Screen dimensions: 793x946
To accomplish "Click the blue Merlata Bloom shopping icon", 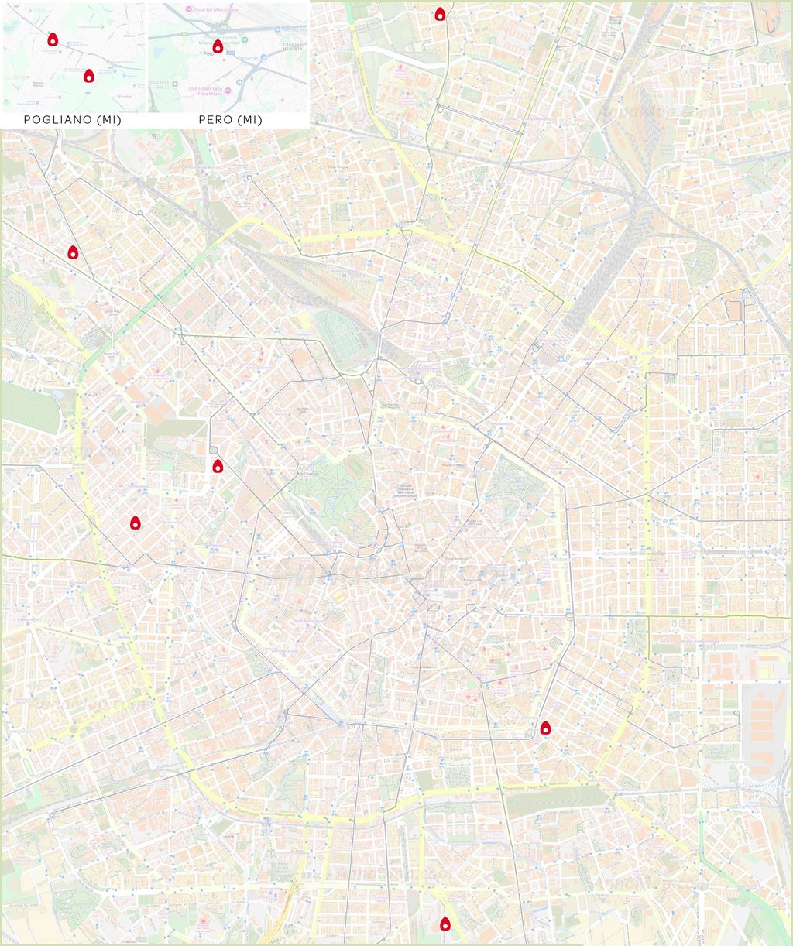I will coord(277,29).
